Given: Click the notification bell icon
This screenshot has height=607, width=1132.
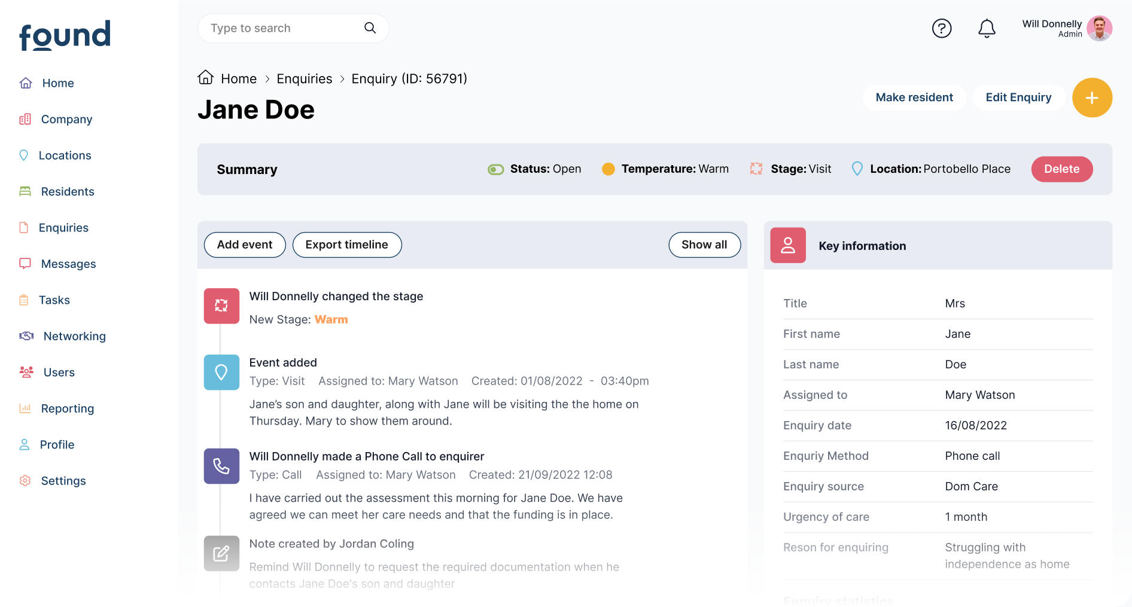Looking at the screenshot, I should (x=987, y=28).
